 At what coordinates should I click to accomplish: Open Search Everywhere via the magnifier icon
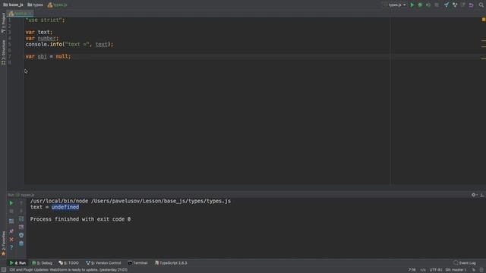tap(481, 5)
